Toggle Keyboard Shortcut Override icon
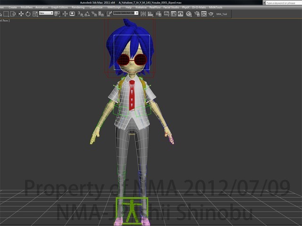Image resolution: width=302 pixels, height=226 pixels. point(72,14)
